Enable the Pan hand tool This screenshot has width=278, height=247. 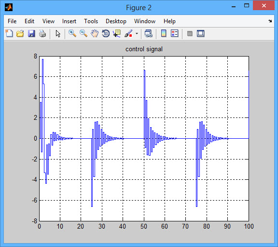coord(95,33)
